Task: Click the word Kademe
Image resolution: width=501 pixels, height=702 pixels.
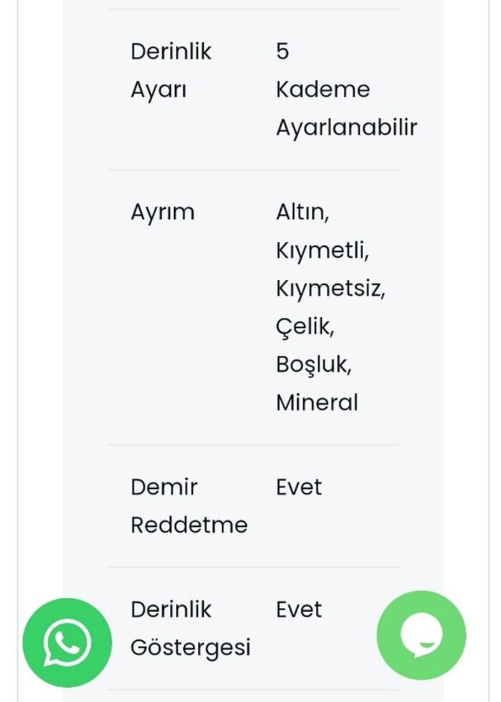Action: click(x=323, y=90)
